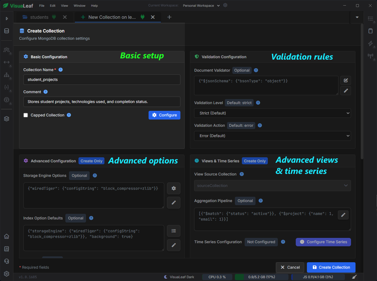The width and height of the screenshot is (377, 281).
Task: Click the Configure Time Series button
Action: [x=323, y=242]
